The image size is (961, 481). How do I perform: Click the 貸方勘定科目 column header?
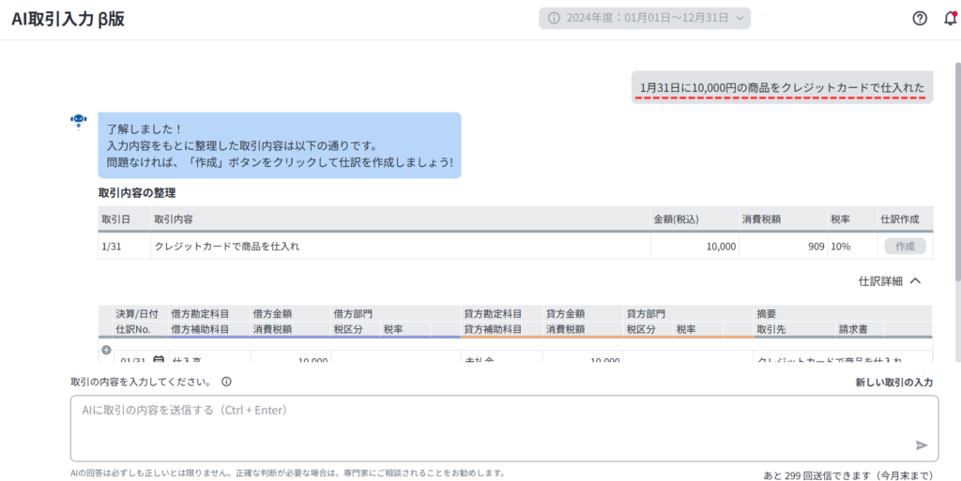point(493,313)
